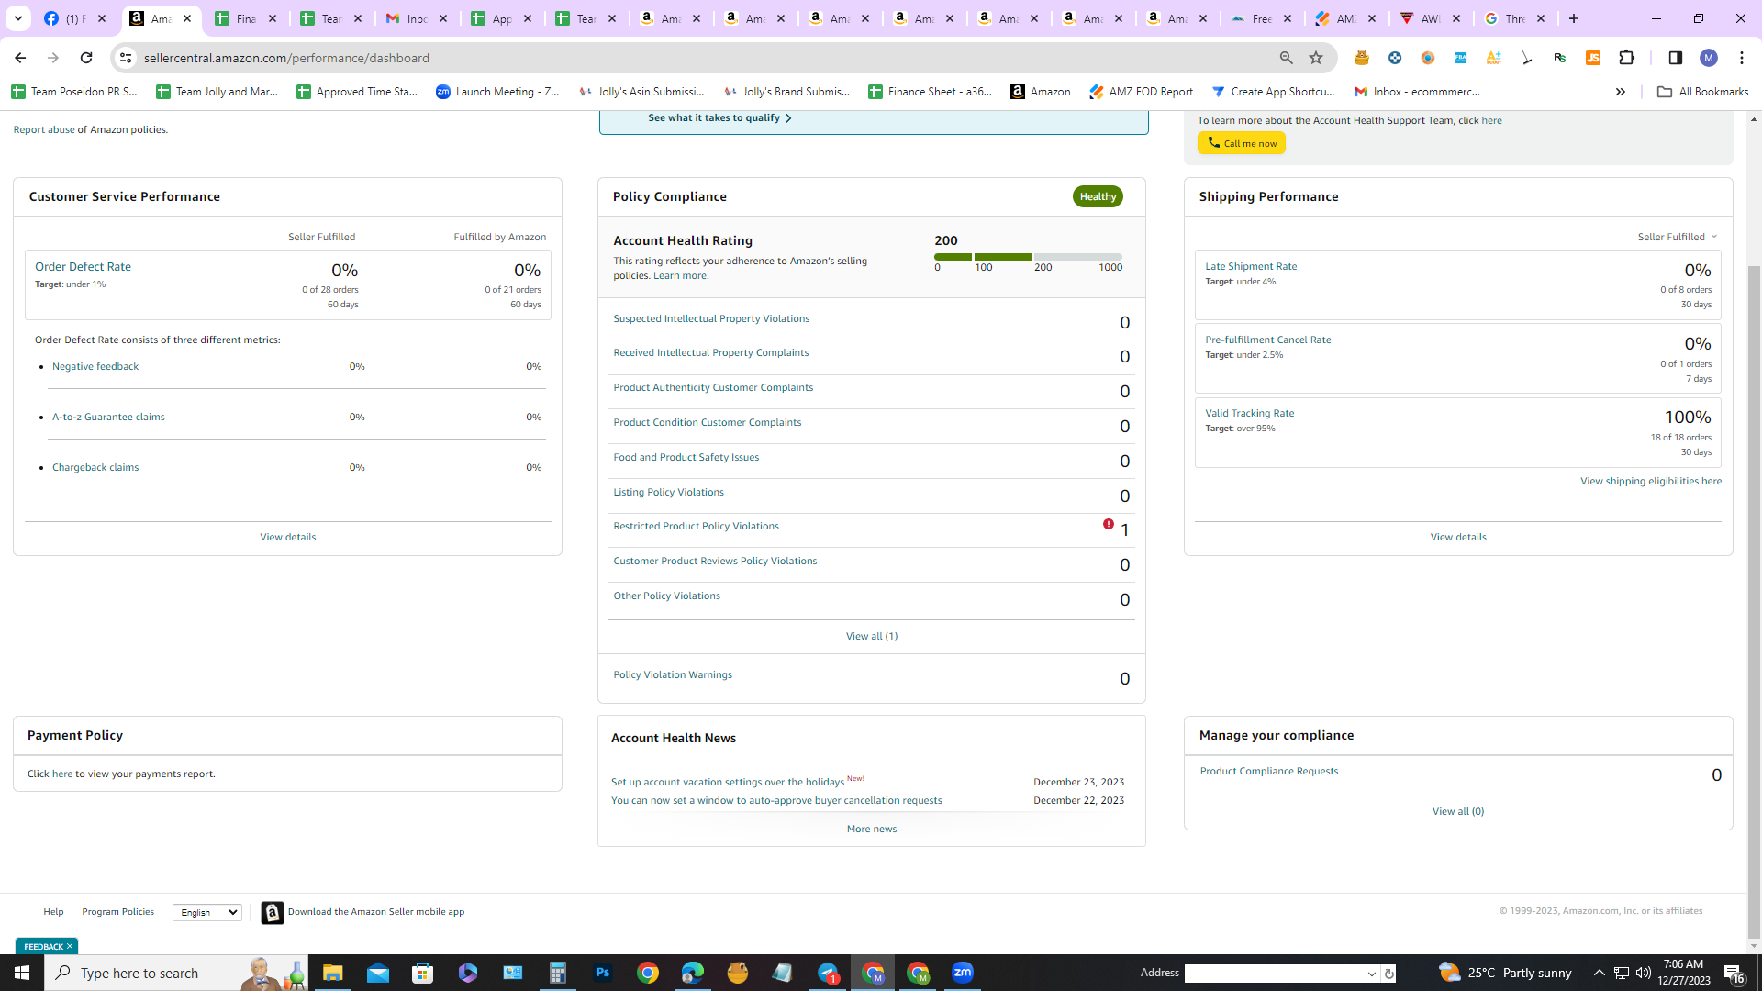
Task: View details under Customer Service Performance
Action: [x=287, y=537]
